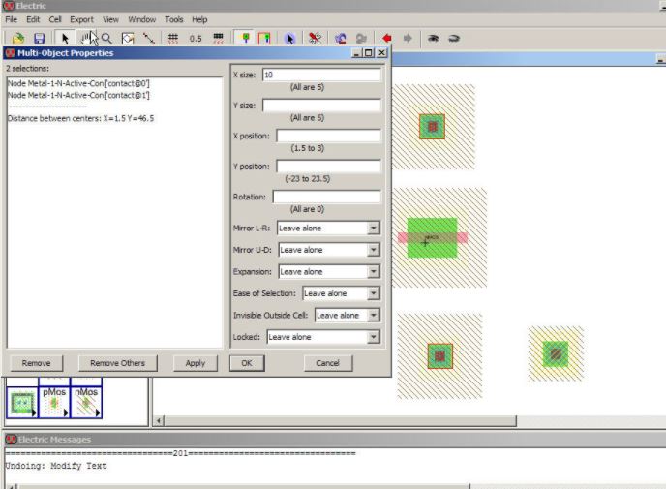The image size is (666, 489).
Task: Open the Locked dropdown list
Action: (322, 337)
